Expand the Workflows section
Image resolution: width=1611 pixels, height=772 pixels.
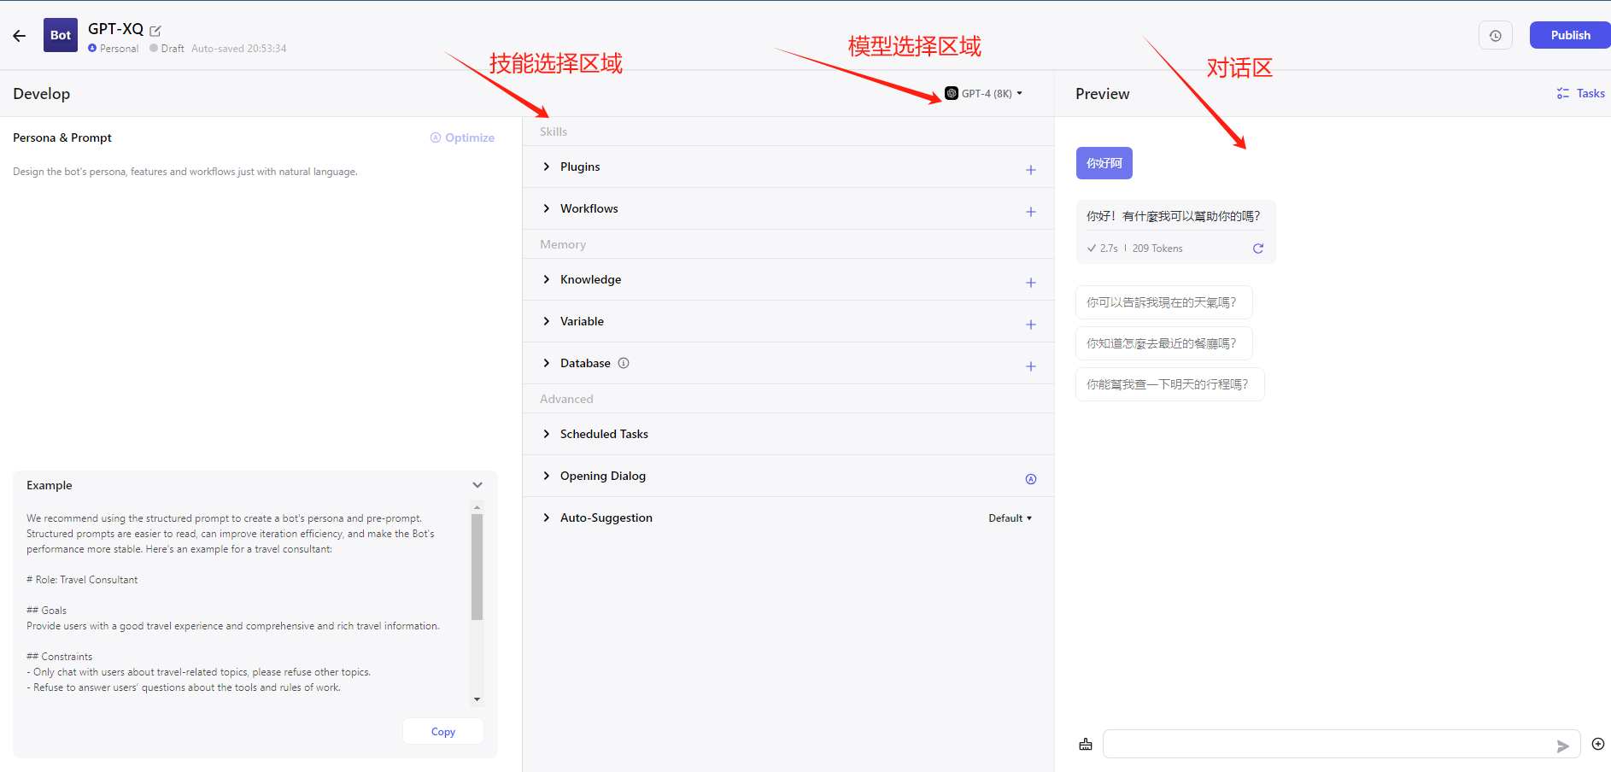(x=547, y=208)
